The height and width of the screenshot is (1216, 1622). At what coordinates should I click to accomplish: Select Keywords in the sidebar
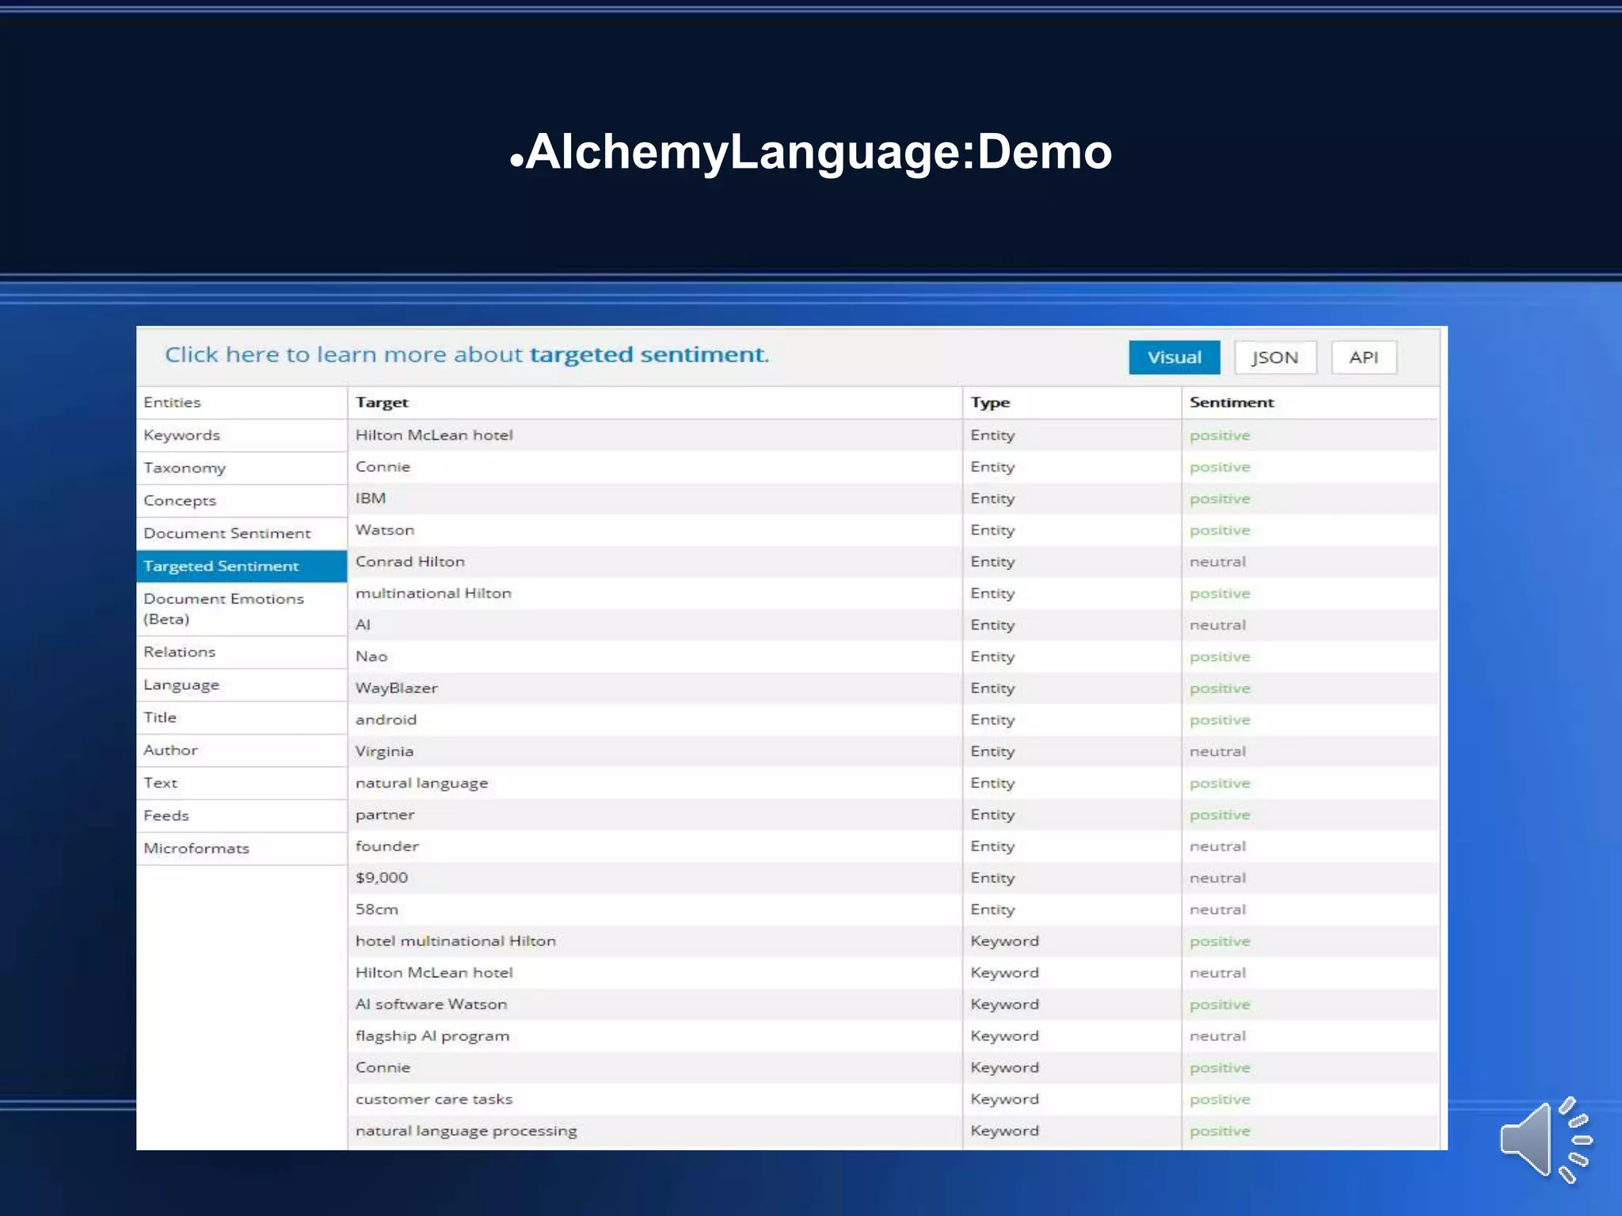click(182, 435)
